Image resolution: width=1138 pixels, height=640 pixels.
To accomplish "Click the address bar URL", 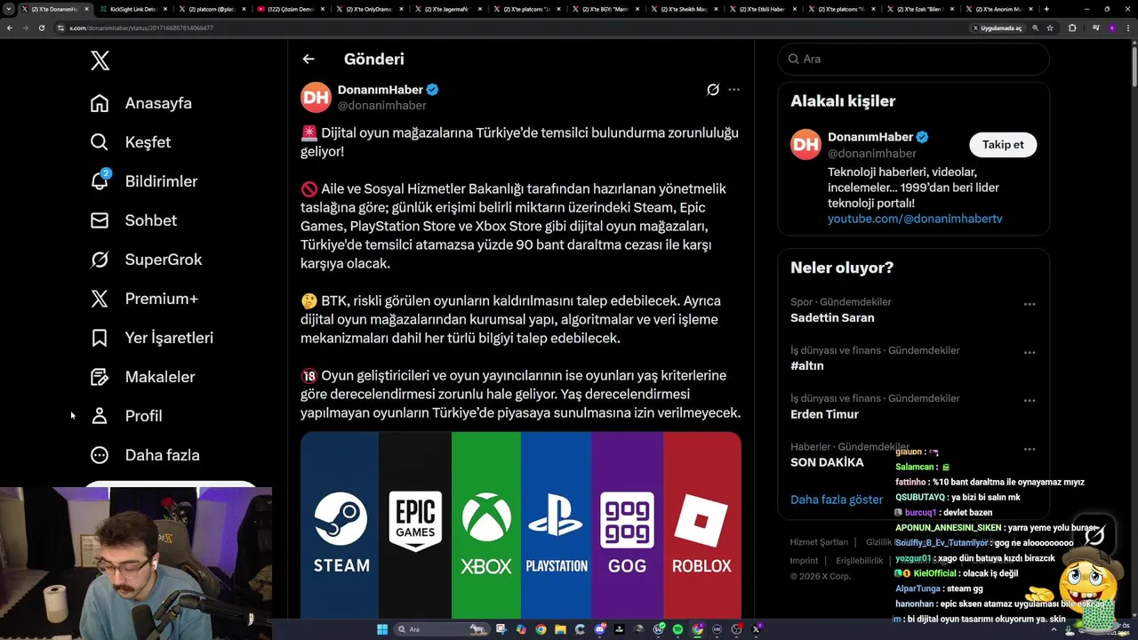I will coord(141,28).
